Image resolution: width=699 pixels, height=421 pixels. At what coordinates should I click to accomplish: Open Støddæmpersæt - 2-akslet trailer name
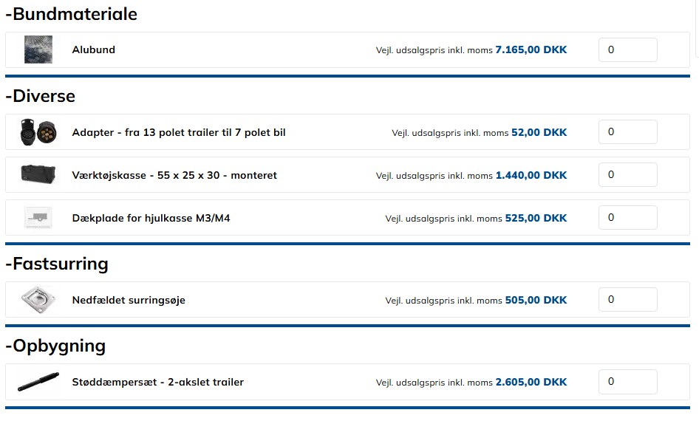click(x=157, y=383)
